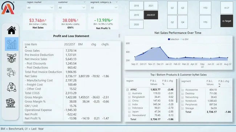
Task: Expand the Desktop segment row
Action: click(x=183, y=94)
